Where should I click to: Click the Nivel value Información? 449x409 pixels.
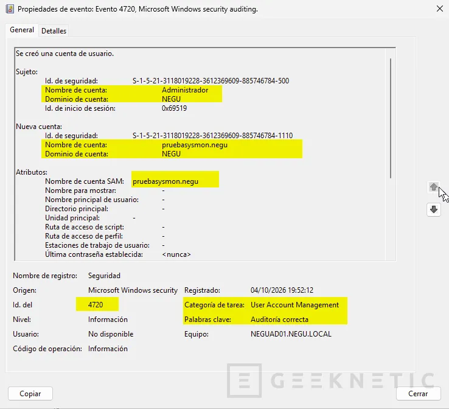point(108,320)
